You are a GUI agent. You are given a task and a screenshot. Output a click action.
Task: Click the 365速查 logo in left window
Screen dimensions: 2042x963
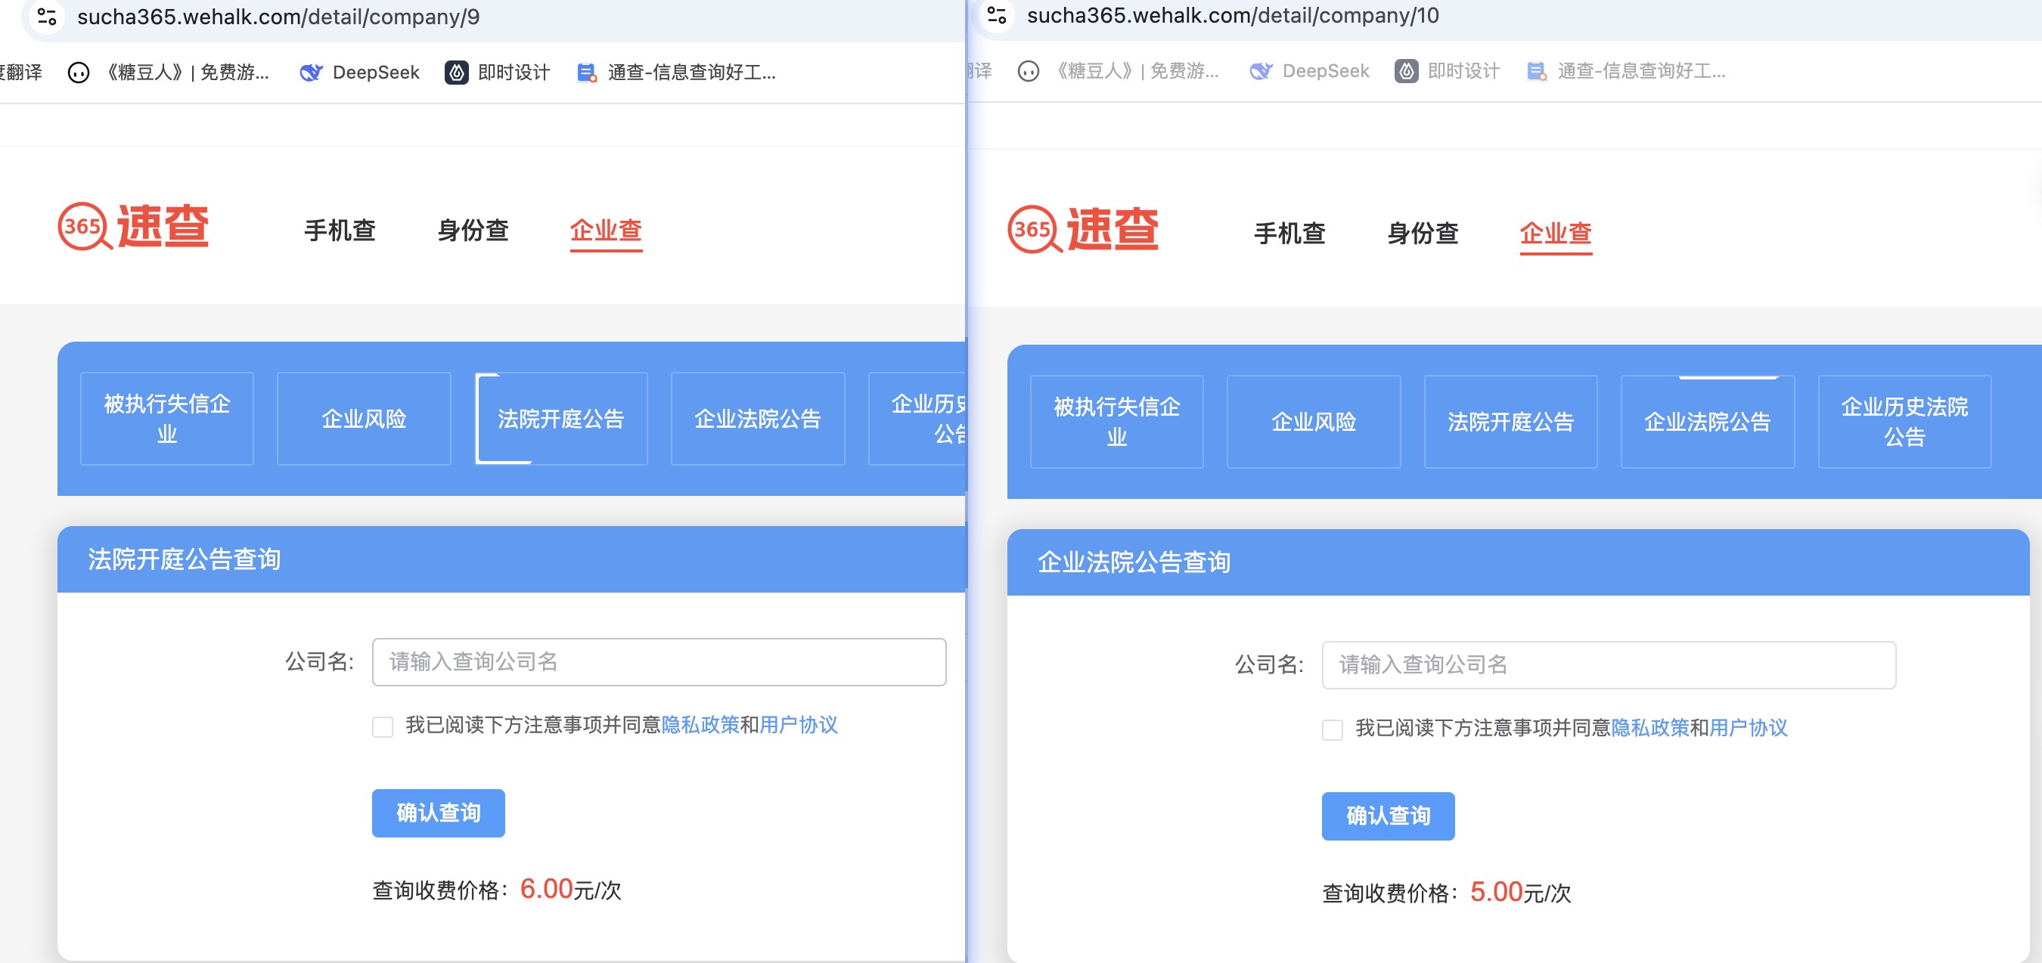tap(133, 227)
